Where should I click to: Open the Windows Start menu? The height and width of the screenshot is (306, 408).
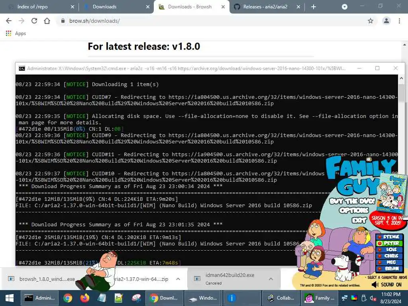[10, 298]
